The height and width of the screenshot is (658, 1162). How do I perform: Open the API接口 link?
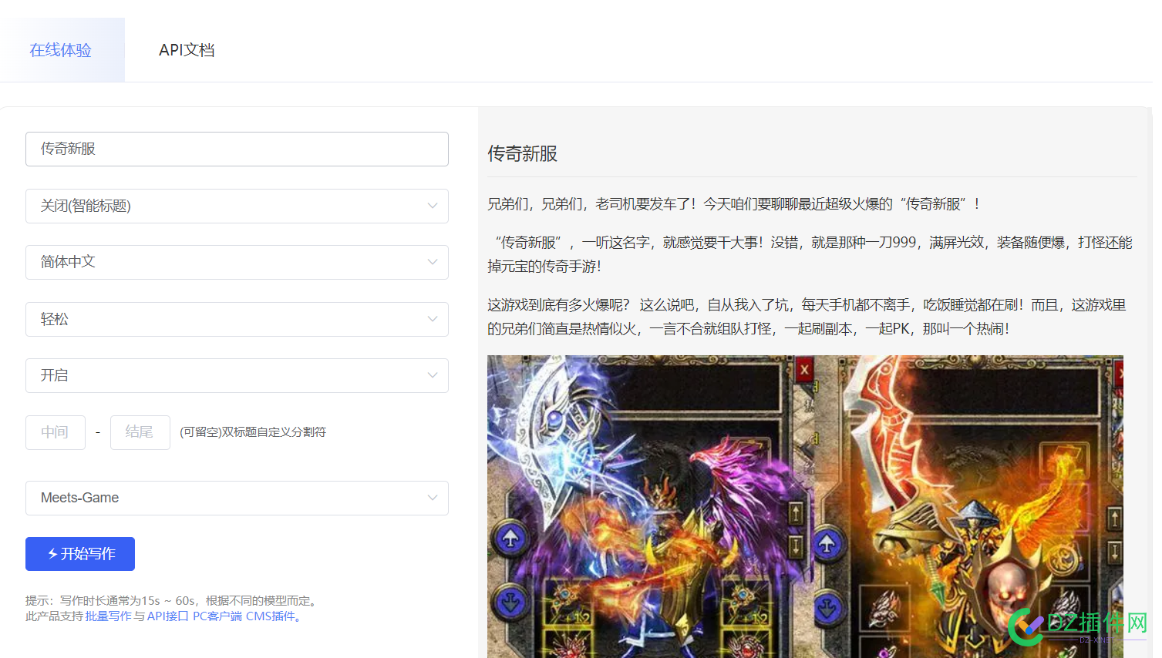coord(167,616)
